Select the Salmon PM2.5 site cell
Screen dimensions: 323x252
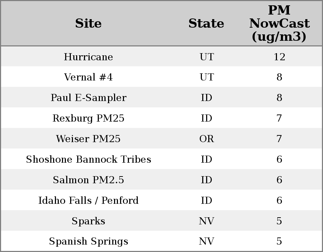coord(88,180)
